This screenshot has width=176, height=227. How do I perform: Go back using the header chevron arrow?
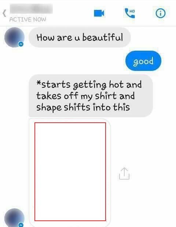point(4,13)
